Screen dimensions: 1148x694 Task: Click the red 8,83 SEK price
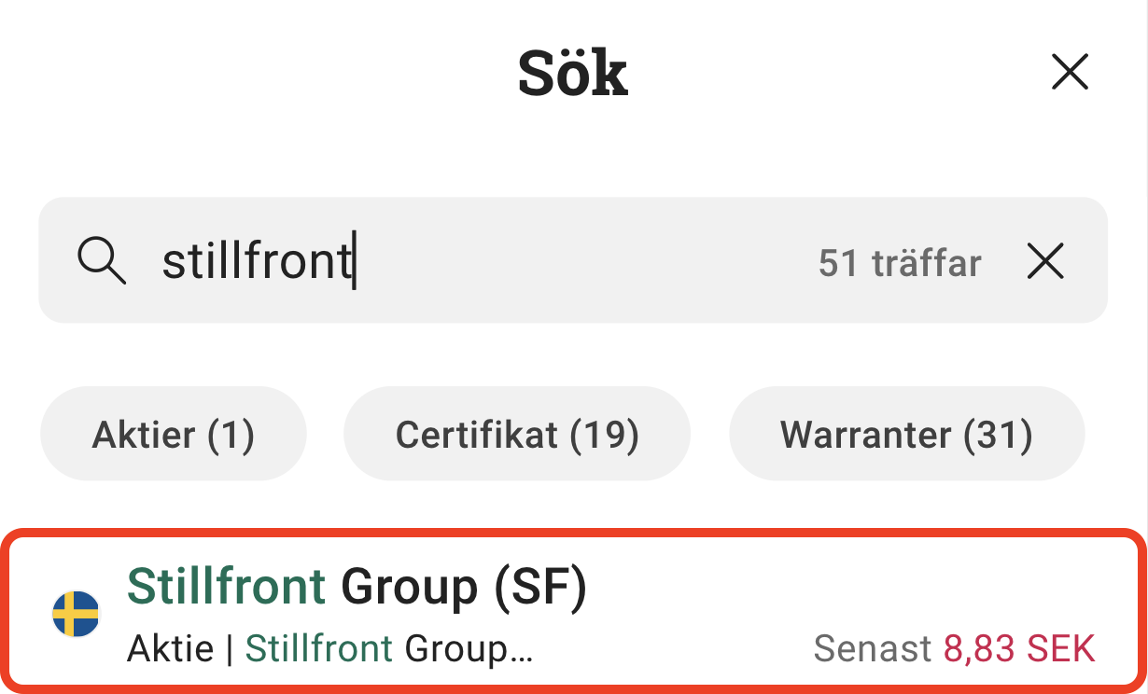coord(1019,647)
